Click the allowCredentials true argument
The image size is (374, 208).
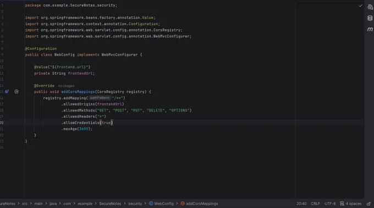(x=106, y=123)
